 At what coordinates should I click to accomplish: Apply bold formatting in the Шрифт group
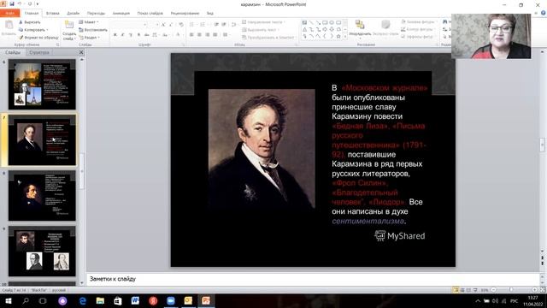(x=115, y=35)
